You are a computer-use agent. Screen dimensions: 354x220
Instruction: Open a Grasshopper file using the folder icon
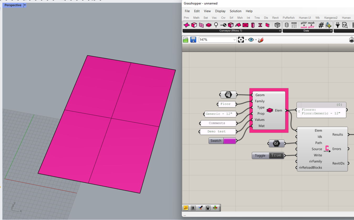185,39
